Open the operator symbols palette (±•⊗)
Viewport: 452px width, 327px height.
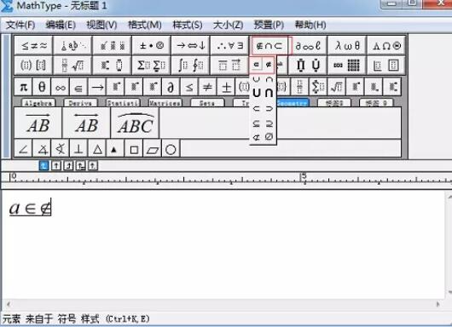pyautogui.click(x=151, y=45)
